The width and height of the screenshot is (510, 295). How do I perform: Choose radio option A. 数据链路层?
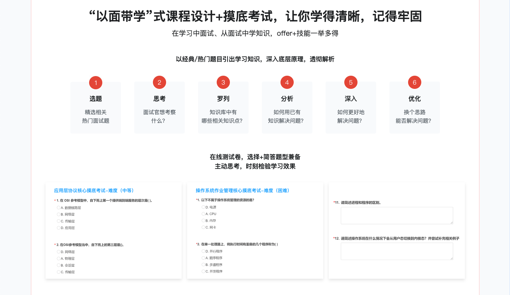coord(59,208)
